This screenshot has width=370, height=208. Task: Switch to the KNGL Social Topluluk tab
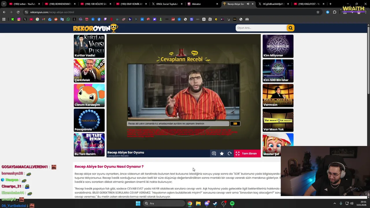(167, 4)
